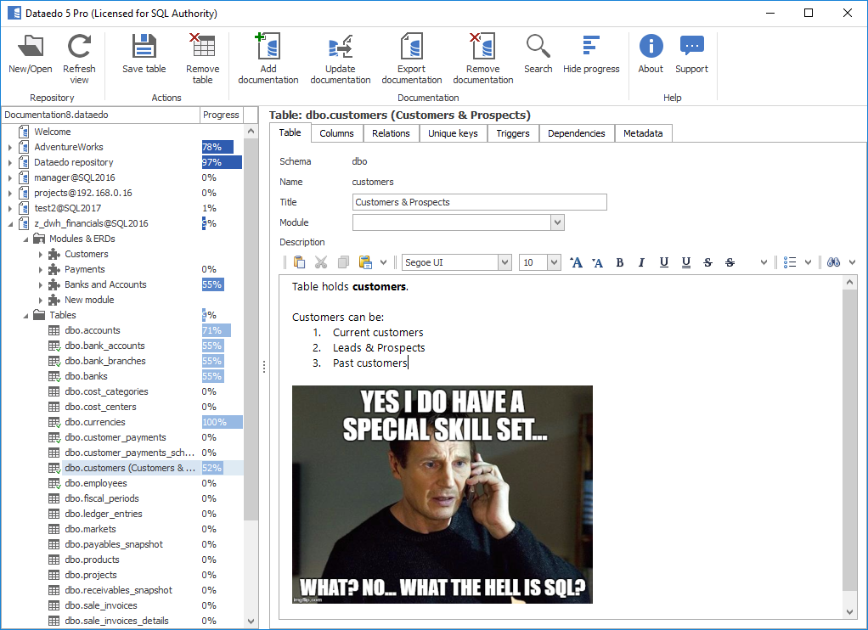Viewport: 868px width, 630px height.
Task: Click the Save table icon
Action: 144,53
